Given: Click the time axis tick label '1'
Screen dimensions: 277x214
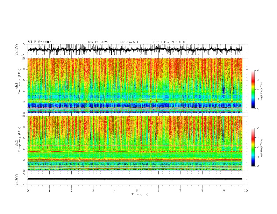Looking at the screenshot, I should 49,191.
